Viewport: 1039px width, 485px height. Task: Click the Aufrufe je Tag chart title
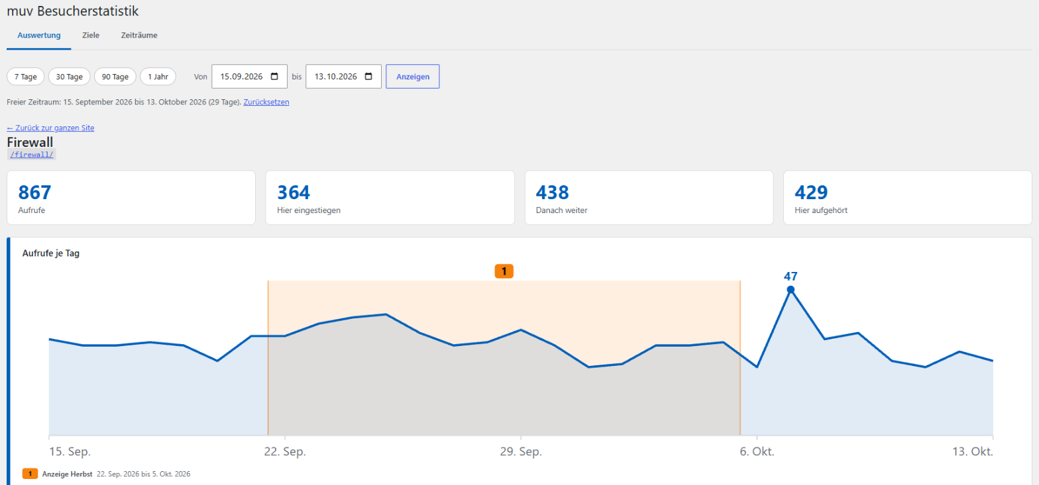51,253
